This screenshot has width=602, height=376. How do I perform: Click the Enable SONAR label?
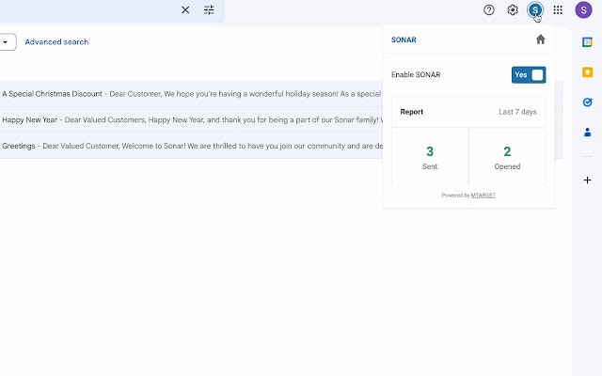[x=416, y=75]
